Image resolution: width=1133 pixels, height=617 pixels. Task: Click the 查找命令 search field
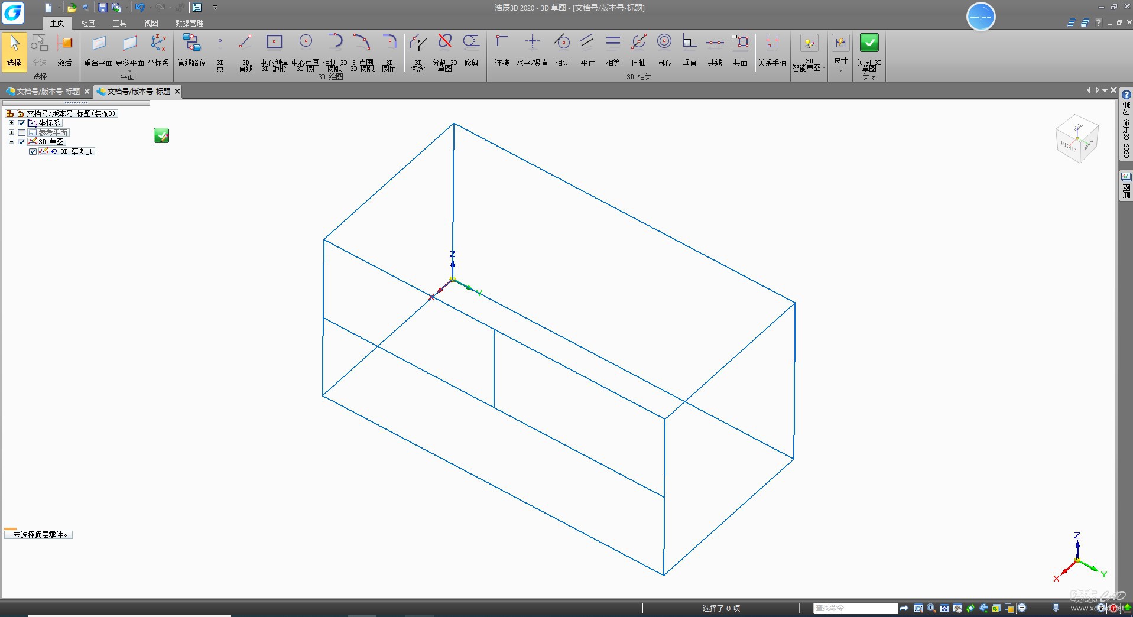855,608
